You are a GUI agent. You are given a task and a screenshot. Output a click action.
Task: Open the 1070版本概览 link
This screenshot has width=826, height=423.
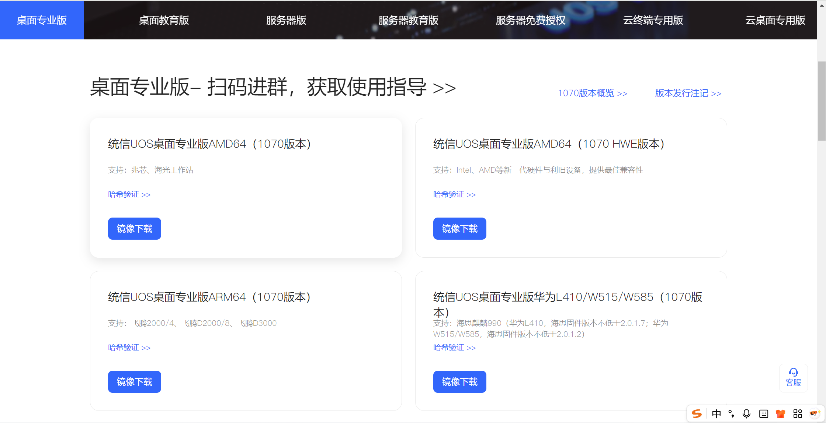pos(593,93)
